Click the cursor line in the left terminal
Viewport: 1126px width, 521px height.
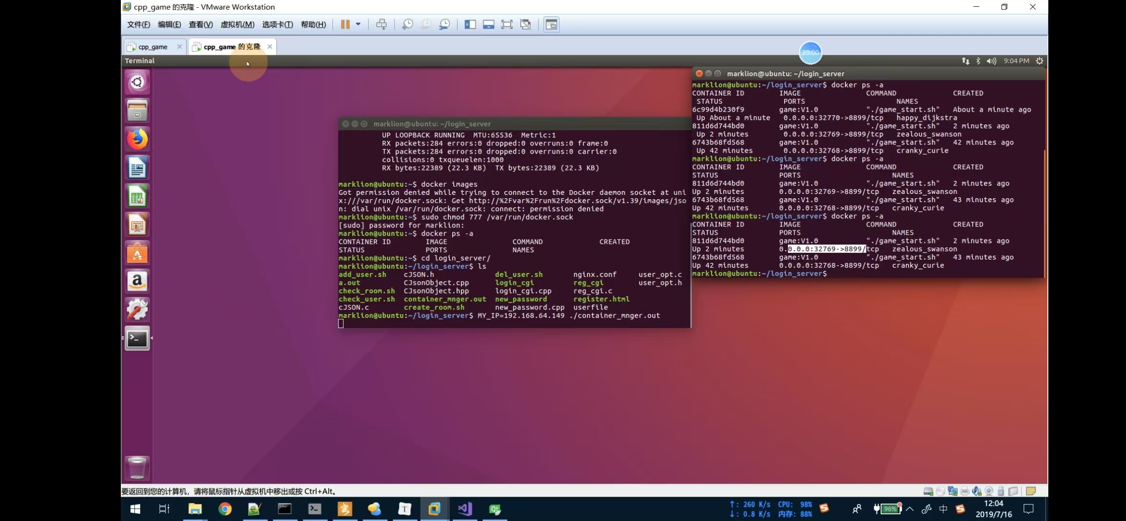341,324
